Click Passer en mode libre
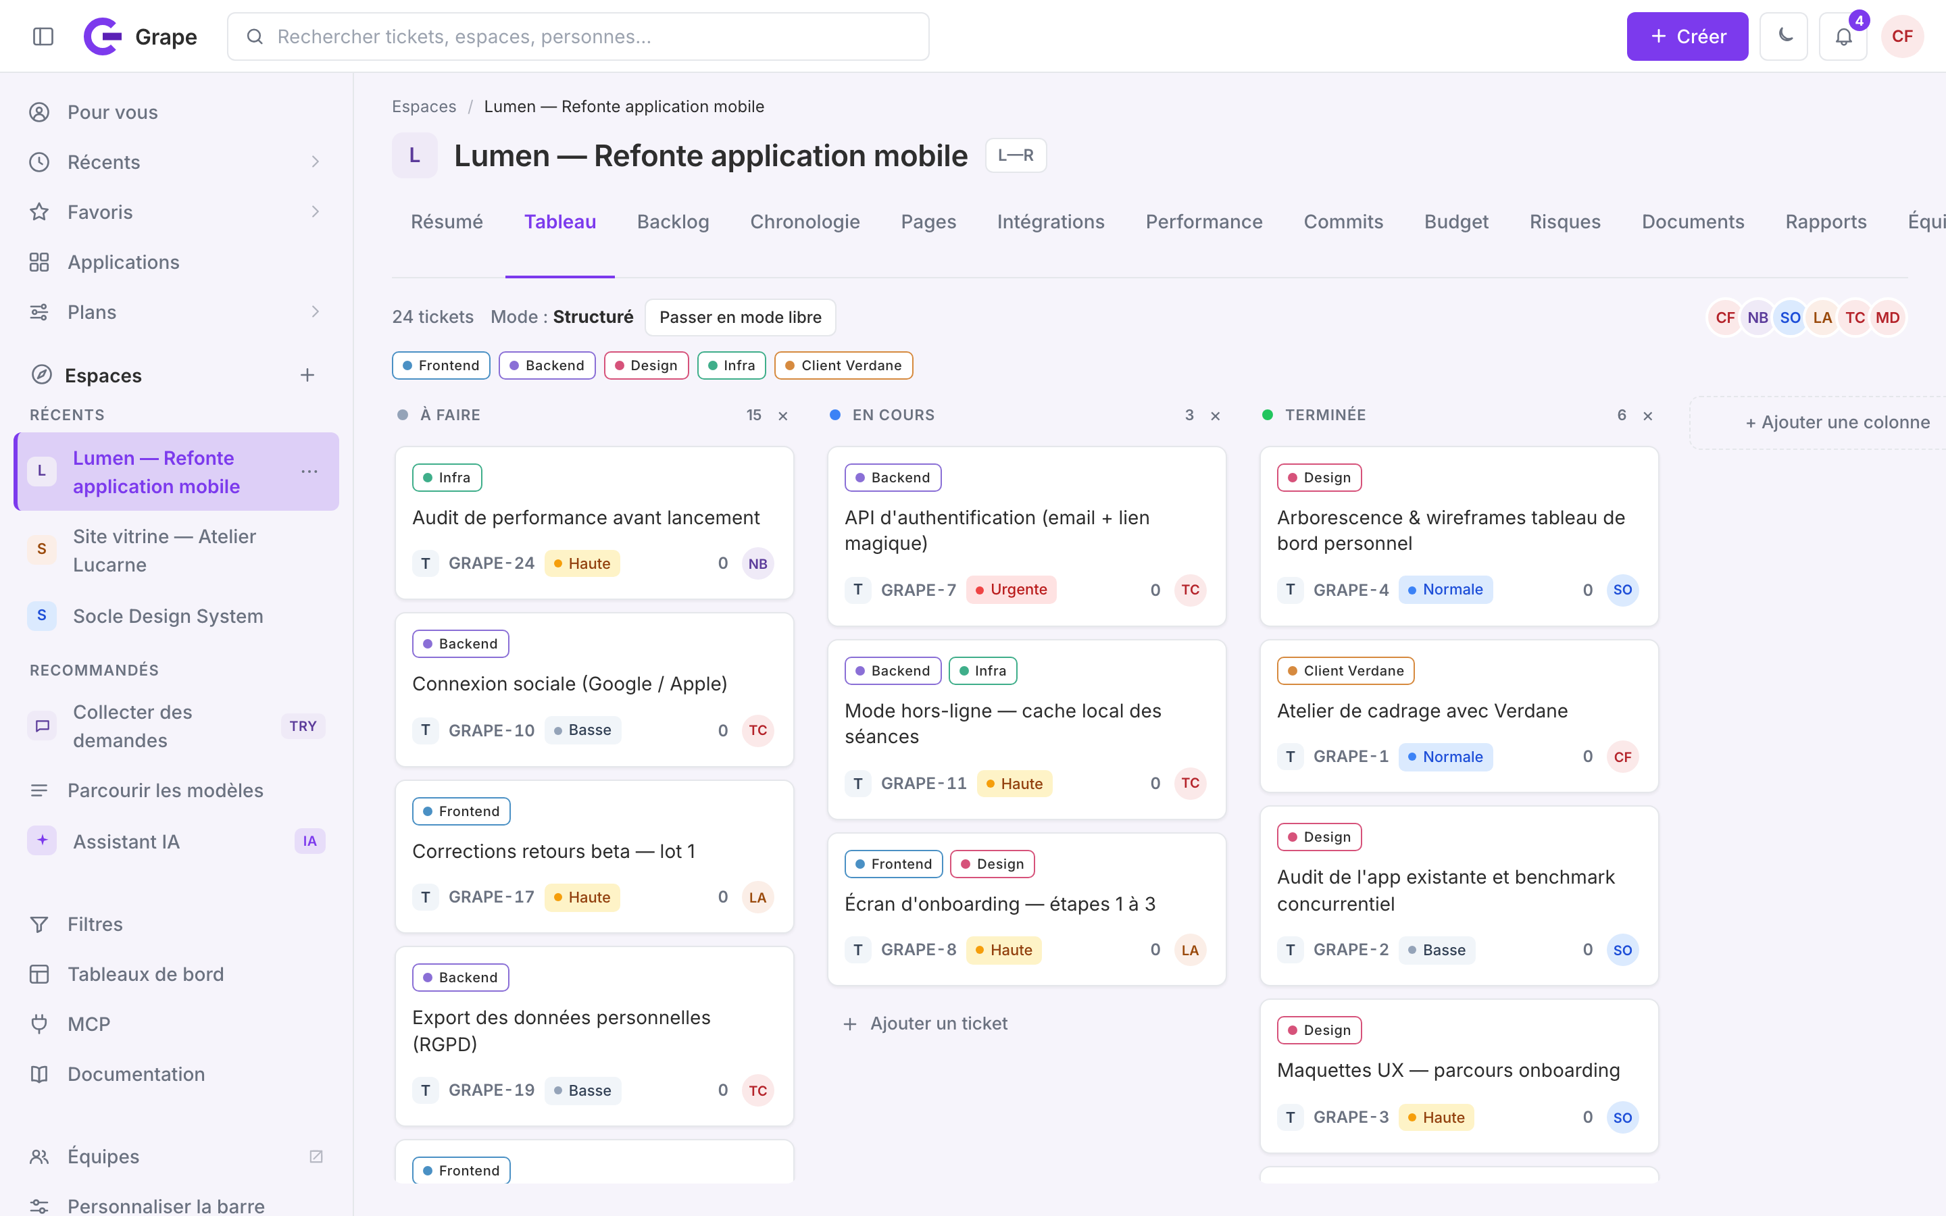The width and height of the screenshot is (1946, 1216). 741,317
